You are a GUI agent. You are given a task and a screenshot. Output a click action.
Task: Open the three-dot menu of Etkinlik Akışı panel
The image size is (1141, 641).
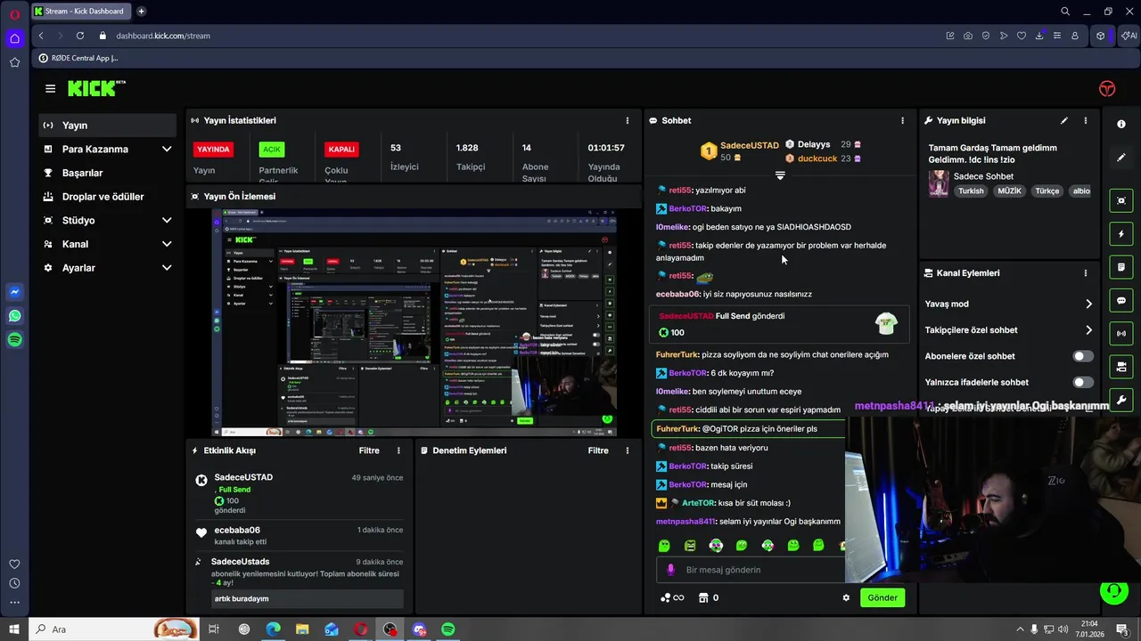click(x=398, y=450)
